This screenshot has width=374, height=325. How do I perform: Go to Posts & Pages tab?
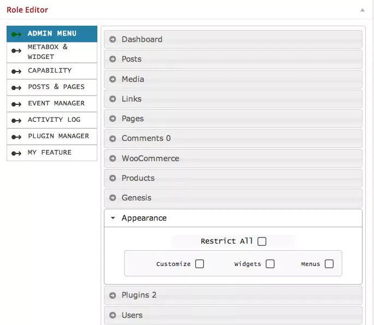(52, 87)
